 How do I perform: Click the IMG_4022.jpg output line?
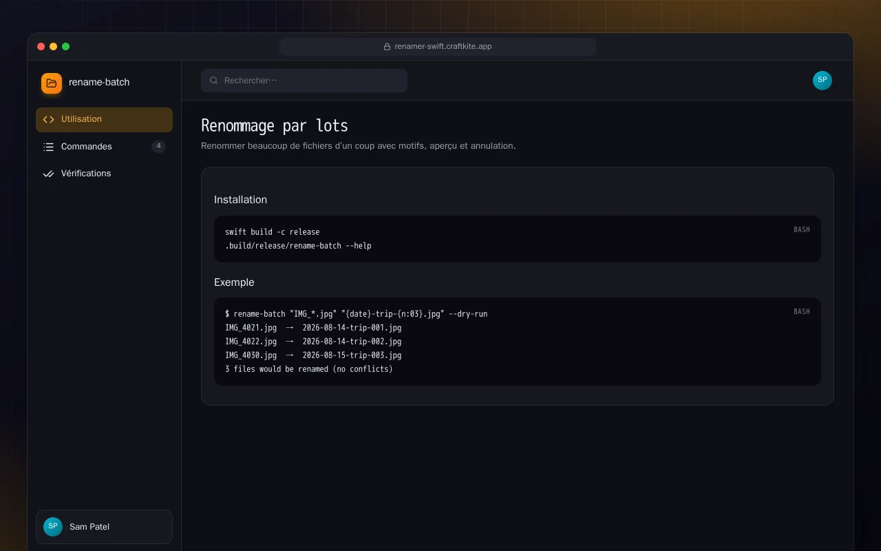[313, 342]
